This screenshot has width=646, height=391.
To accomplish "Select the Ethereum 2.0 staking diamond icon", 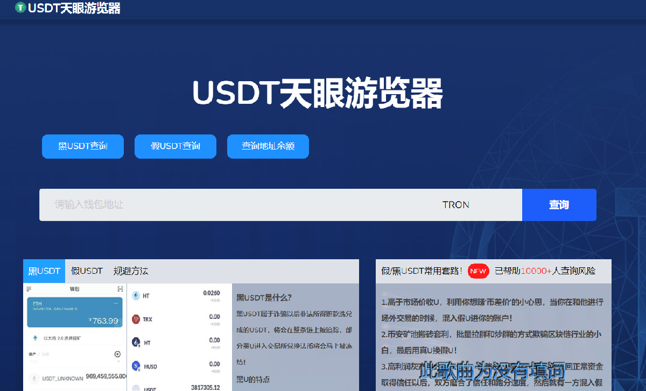I will 34,337.
